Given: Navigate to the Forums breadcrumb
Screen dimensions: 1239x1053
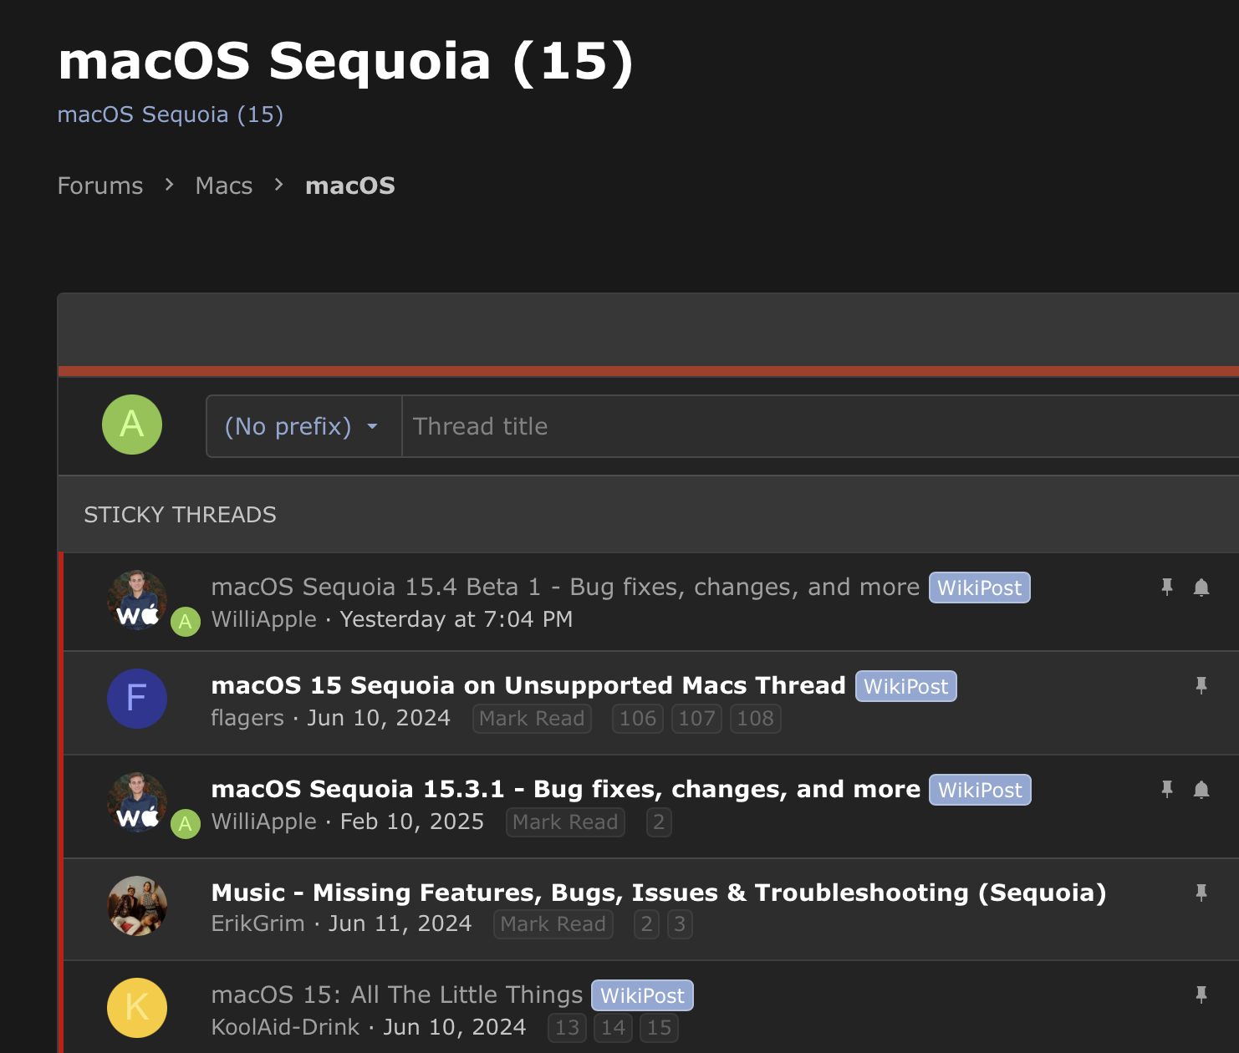Looking at the screenshot, I should [x=99, y=186].
